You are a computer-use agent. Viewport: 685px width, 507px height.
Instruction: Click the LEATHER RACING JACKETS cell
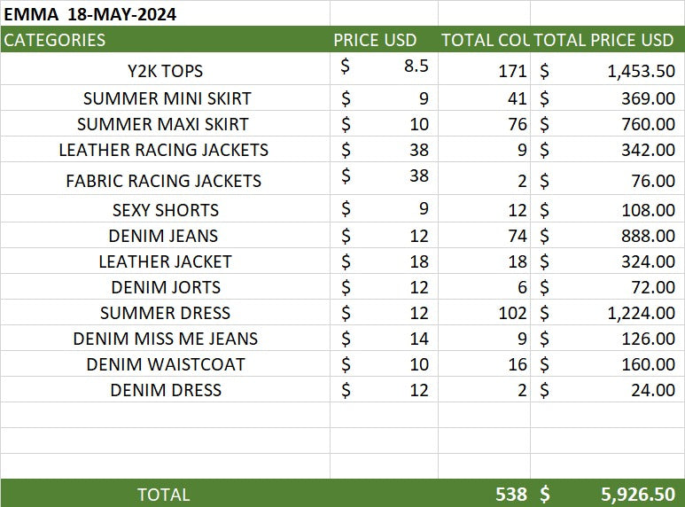(165, 150)
